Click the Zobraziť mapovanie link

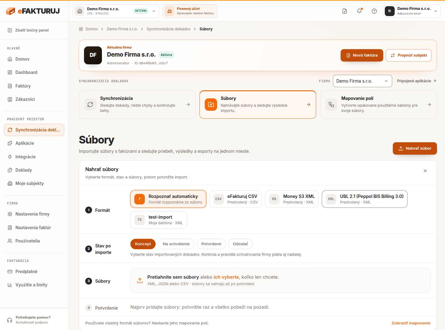point(411,323)
